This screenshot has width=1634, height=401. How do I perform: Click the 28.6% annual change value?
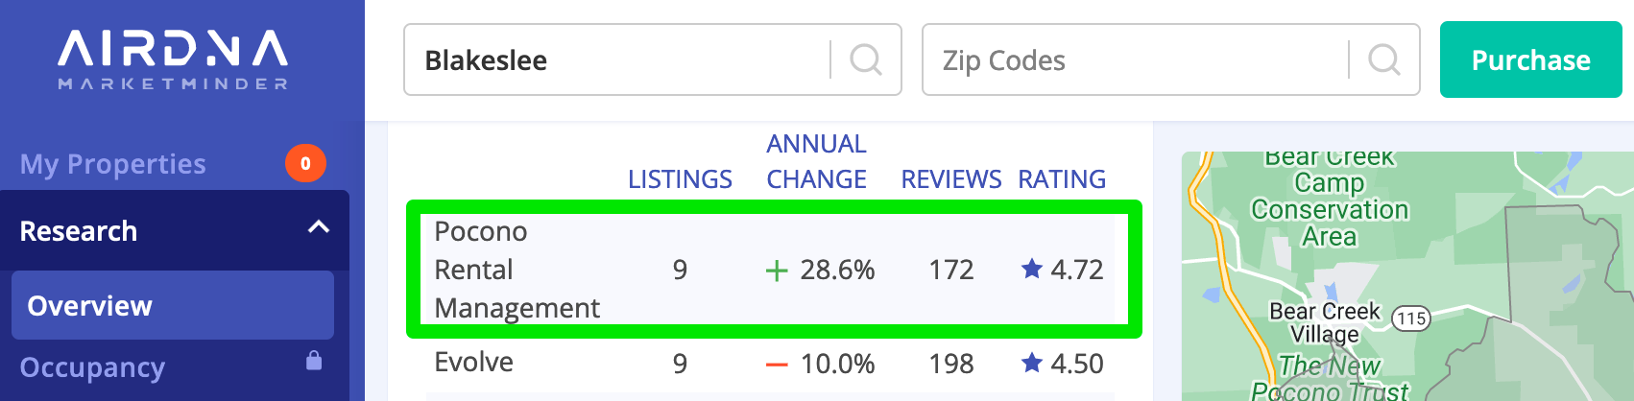[837, 270]
